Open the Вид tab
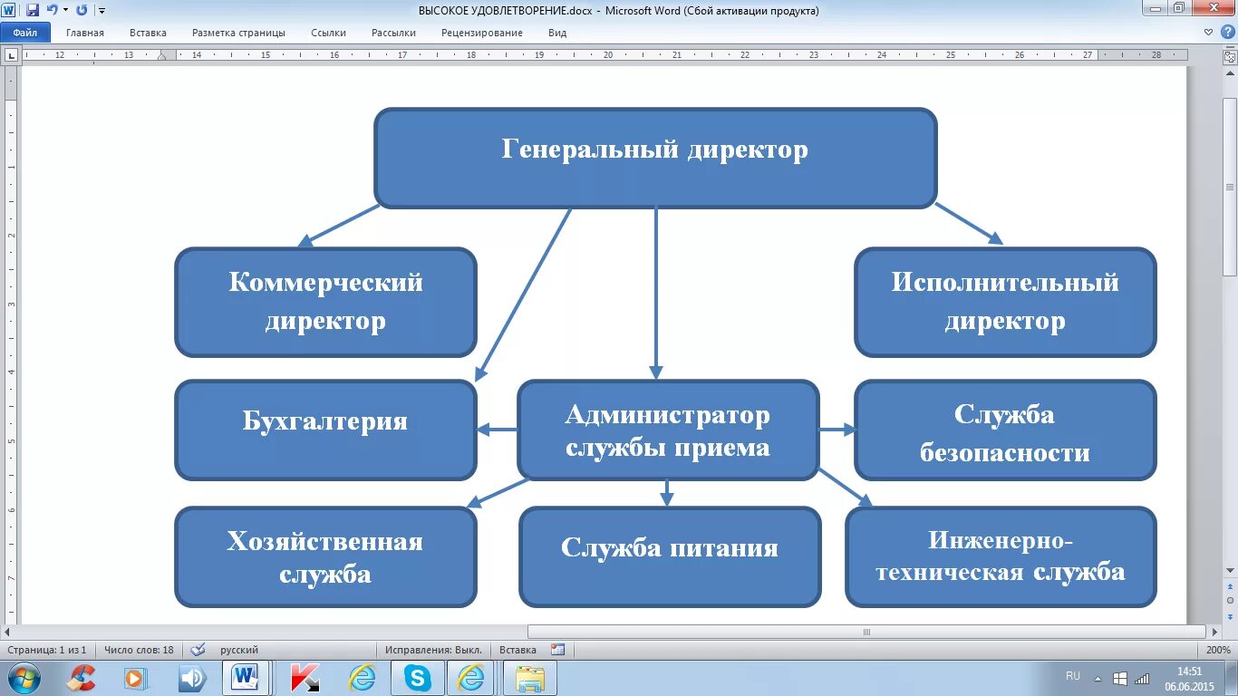Screen dimensions: 1238x696 [x=557, y=33]
